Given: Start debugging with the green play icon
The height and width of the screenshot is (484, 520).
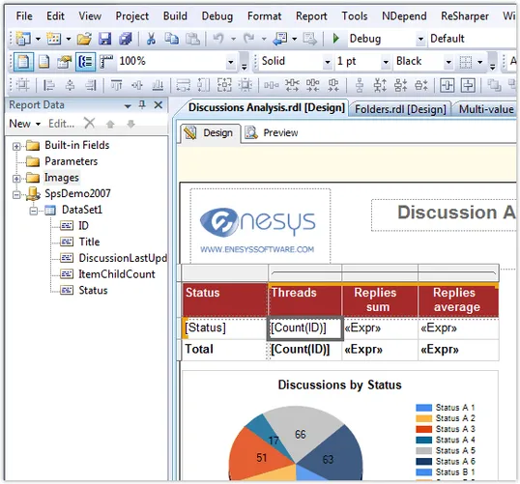Looking at the screenshot, I should [335, 39].
